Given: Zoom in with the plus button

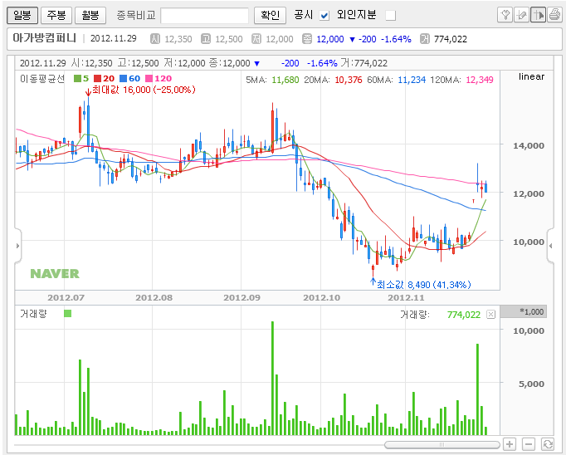Looking at the screenshot, I should click(510, 444).
